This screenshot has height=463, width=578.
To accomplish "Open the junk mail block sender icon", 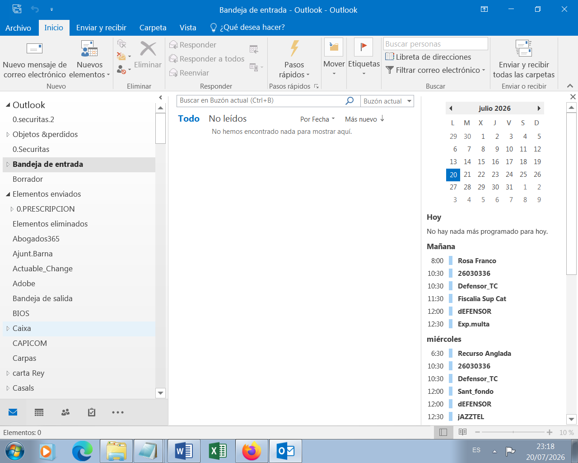I will click(x=121, y=69).
